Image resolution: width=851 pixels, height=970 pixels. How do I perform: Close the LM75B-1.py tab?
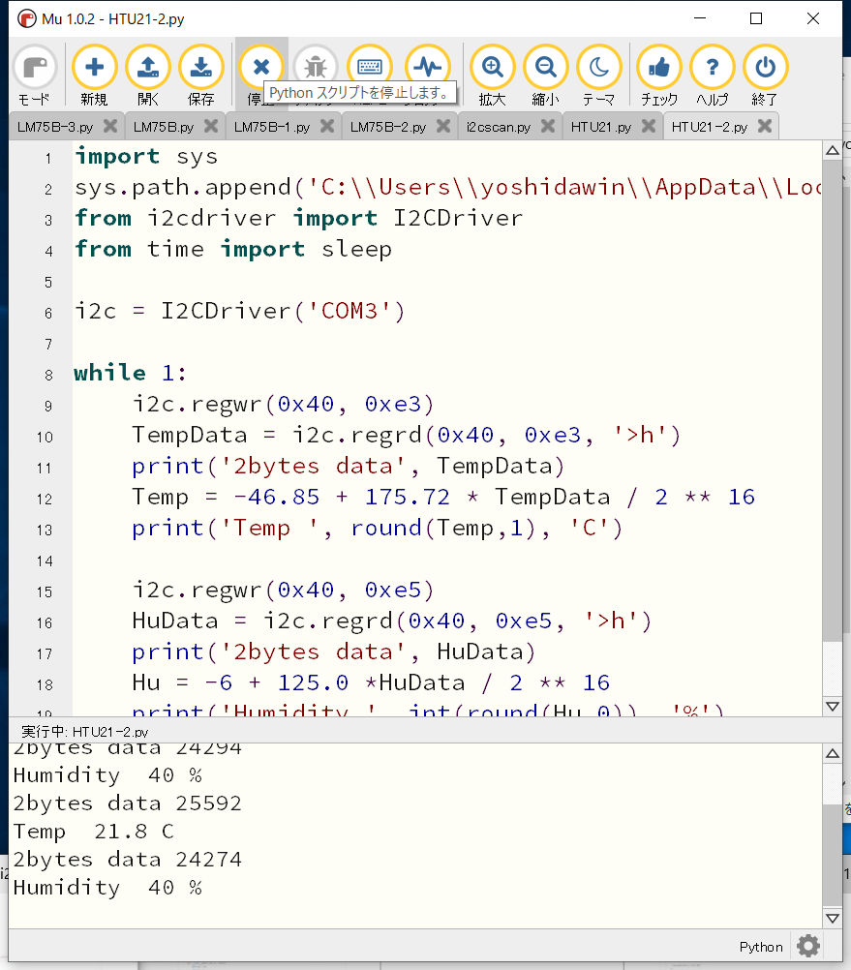coord(327,126)
